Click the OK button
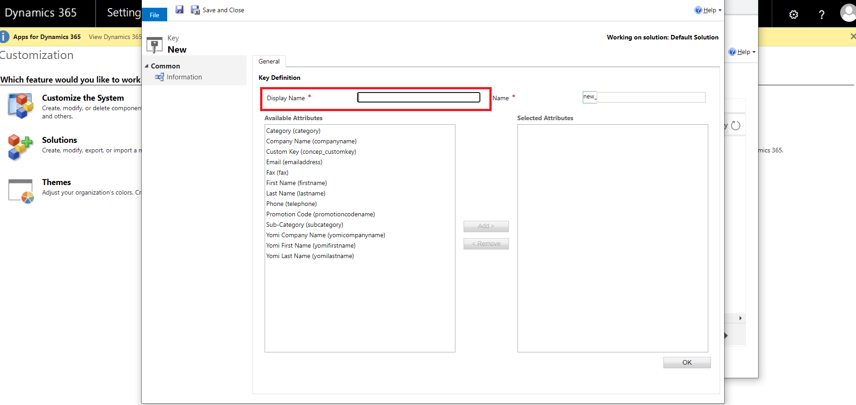 [x=687, y=362]
